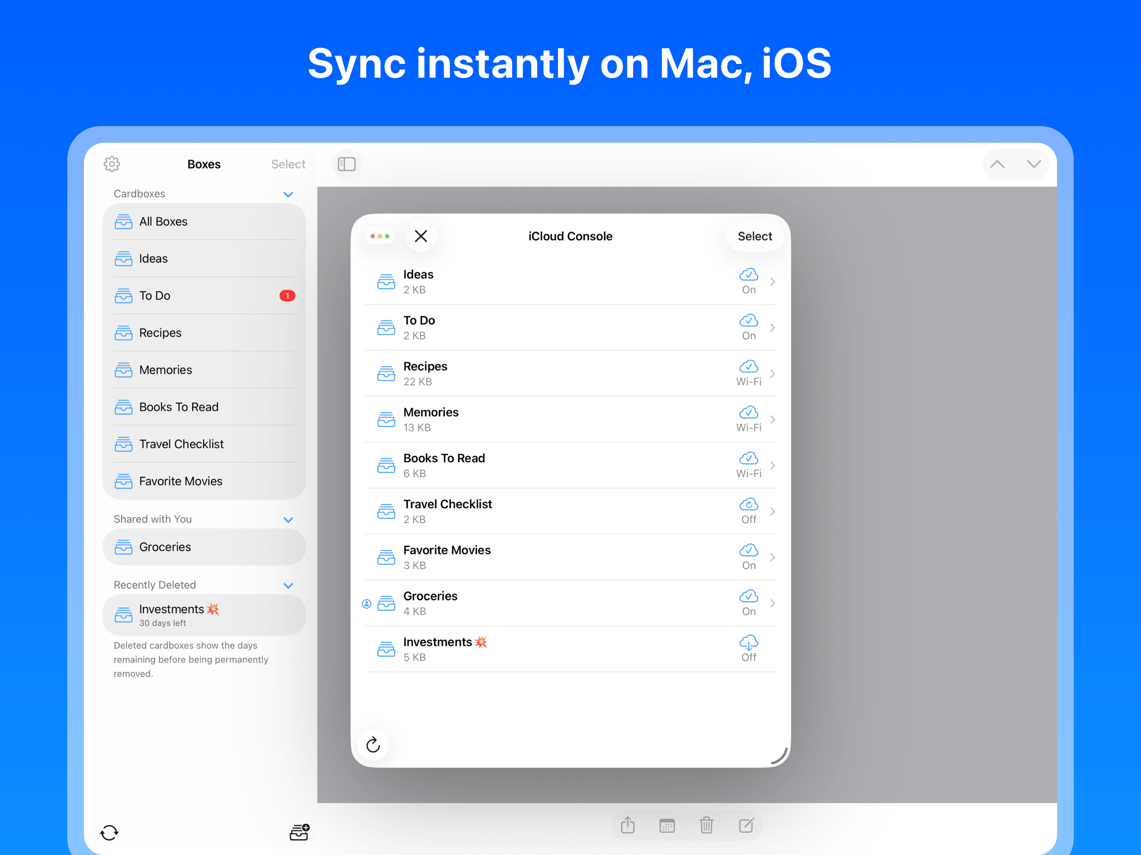Open Ideas details via its chevron
The width and height of the screenshot is (1141, 855).
click(x=772, y=281)
